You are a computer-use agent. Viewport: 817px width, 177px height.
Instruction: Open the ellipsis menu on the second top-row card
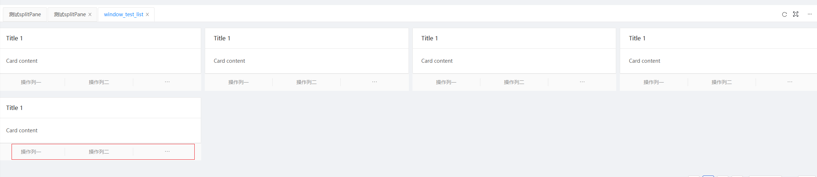[x=375, y=82]
